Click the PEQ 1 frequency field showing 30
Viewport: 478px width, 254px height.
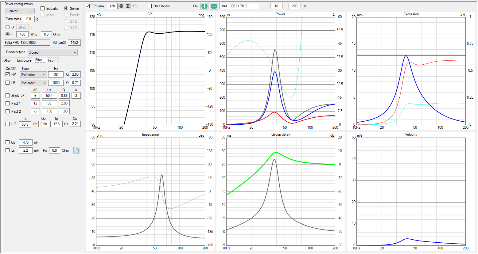pyautogui.click(x=49, y=103)
